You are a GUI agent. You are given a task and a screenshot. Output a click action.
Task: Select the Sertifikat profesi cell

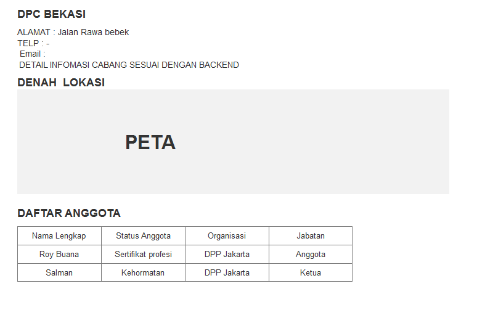143,254
